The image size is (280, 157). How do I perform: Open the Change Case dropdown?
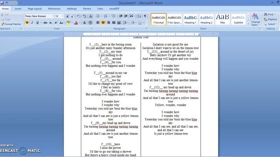tap(62, 23)
